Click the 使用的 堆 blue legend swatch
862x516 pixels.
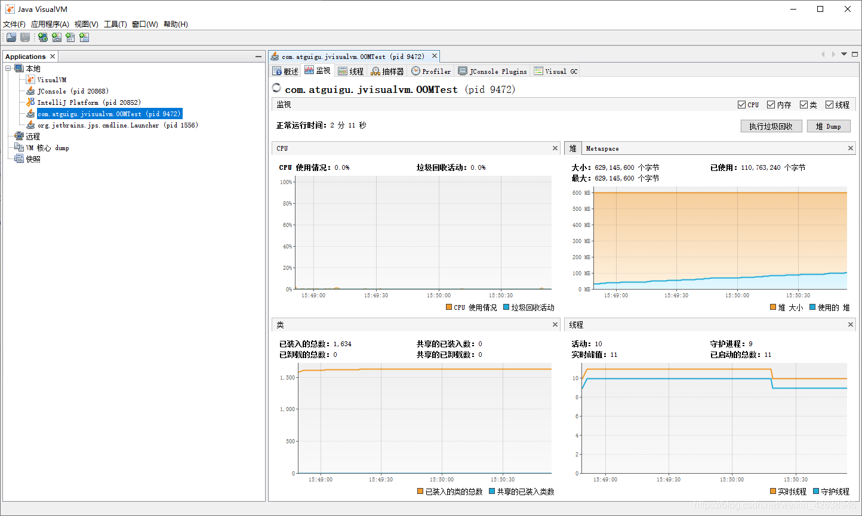[812, 307]
